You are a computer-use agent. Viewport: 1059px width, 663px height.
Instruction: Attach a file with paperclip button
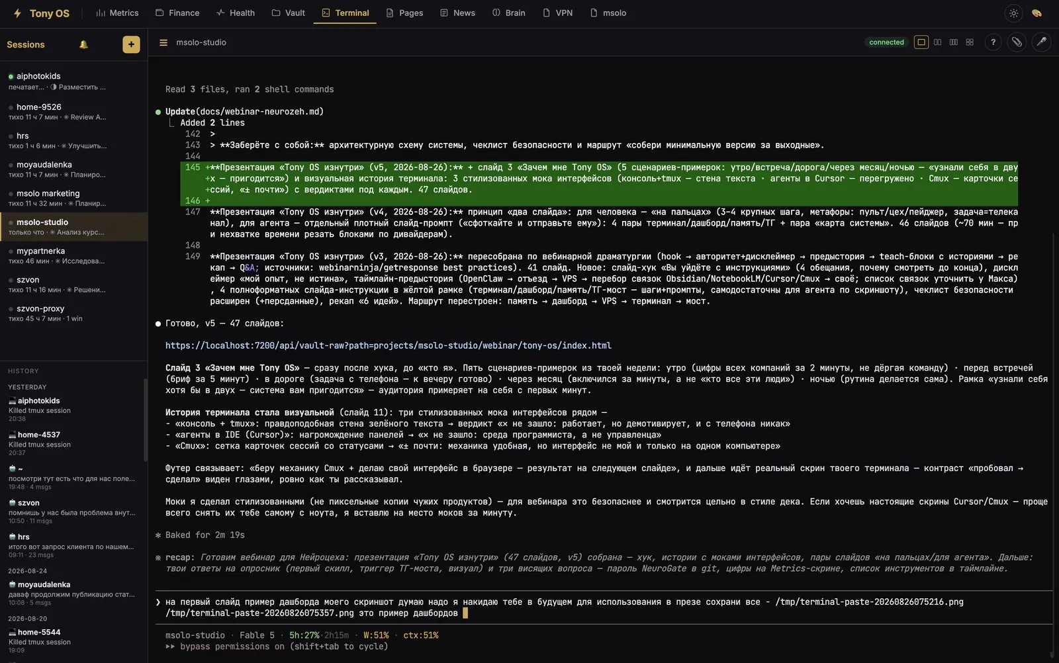1017,42
